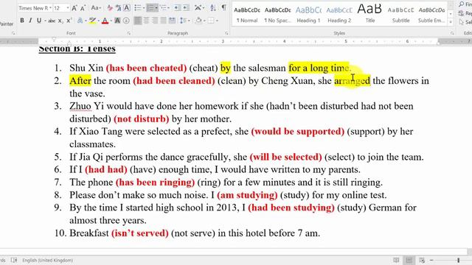Show the next row of the Styles gallery

451,14
